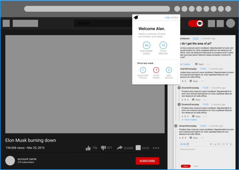Upvote the comment directly above the answer editor
Viewport: 239px width, 170px height.
click(180, 138)
